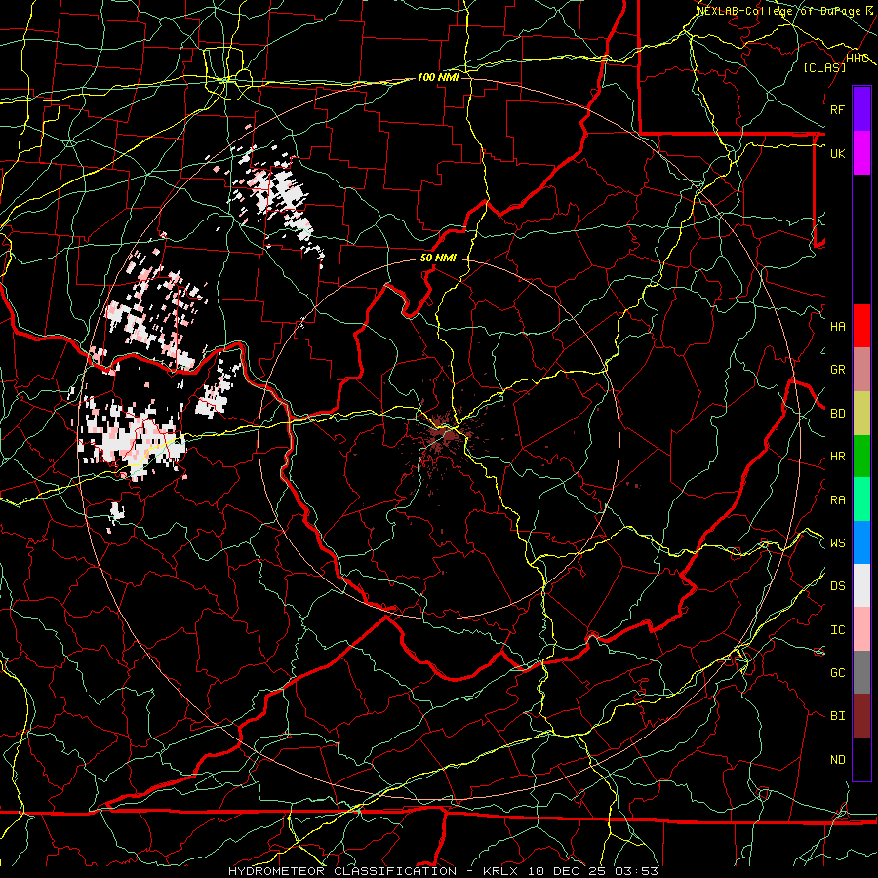Click the 03:53 timestamp
The height and width of the screenshot is (878, 878).
638,871
